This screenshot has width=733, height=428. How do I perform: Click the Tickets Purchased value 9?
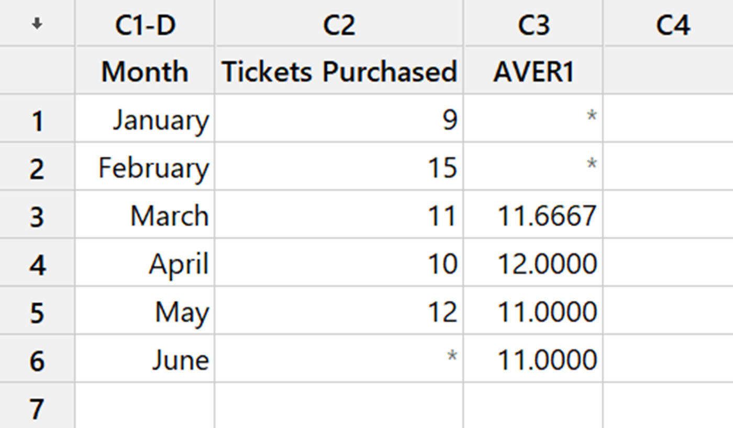click(x=339, y=118)
